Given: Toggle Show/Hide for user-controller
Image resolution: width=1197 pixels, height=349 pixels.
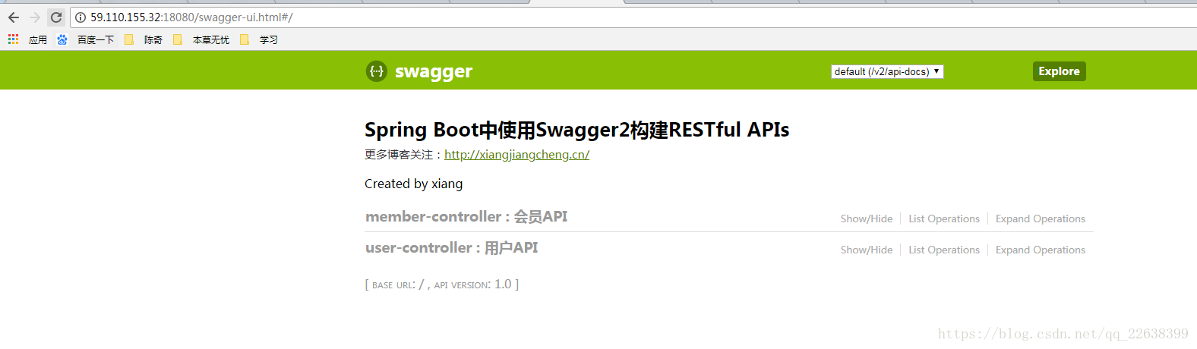Looking at the screenshot, I should click(867, 250).
